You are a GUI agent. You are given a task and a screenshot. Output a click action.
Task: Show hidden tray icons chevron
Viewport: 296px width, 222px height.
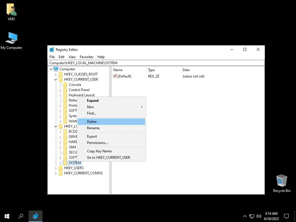pos(245,216)
